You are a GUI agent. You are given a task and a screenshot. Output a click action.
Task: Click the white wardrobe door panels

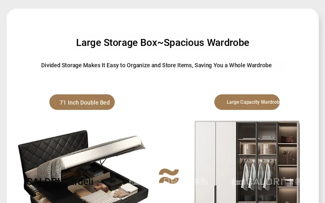(x=215, y=162)
